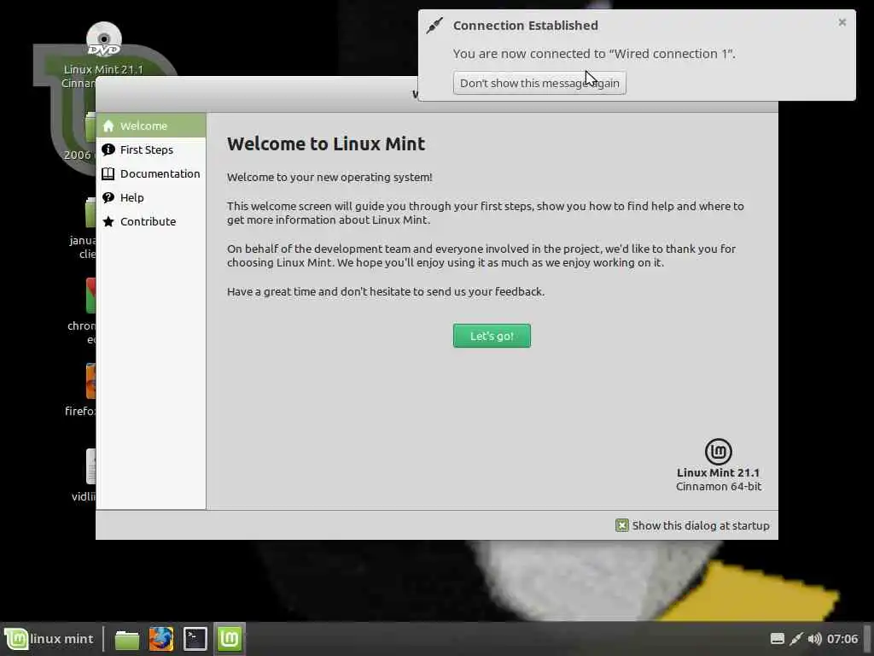The height and width of the screenshot is (656, 874).
Task: Click the Cinnamon 64-bit edition text
Action: pyautogui.click(x=719, y=486)
